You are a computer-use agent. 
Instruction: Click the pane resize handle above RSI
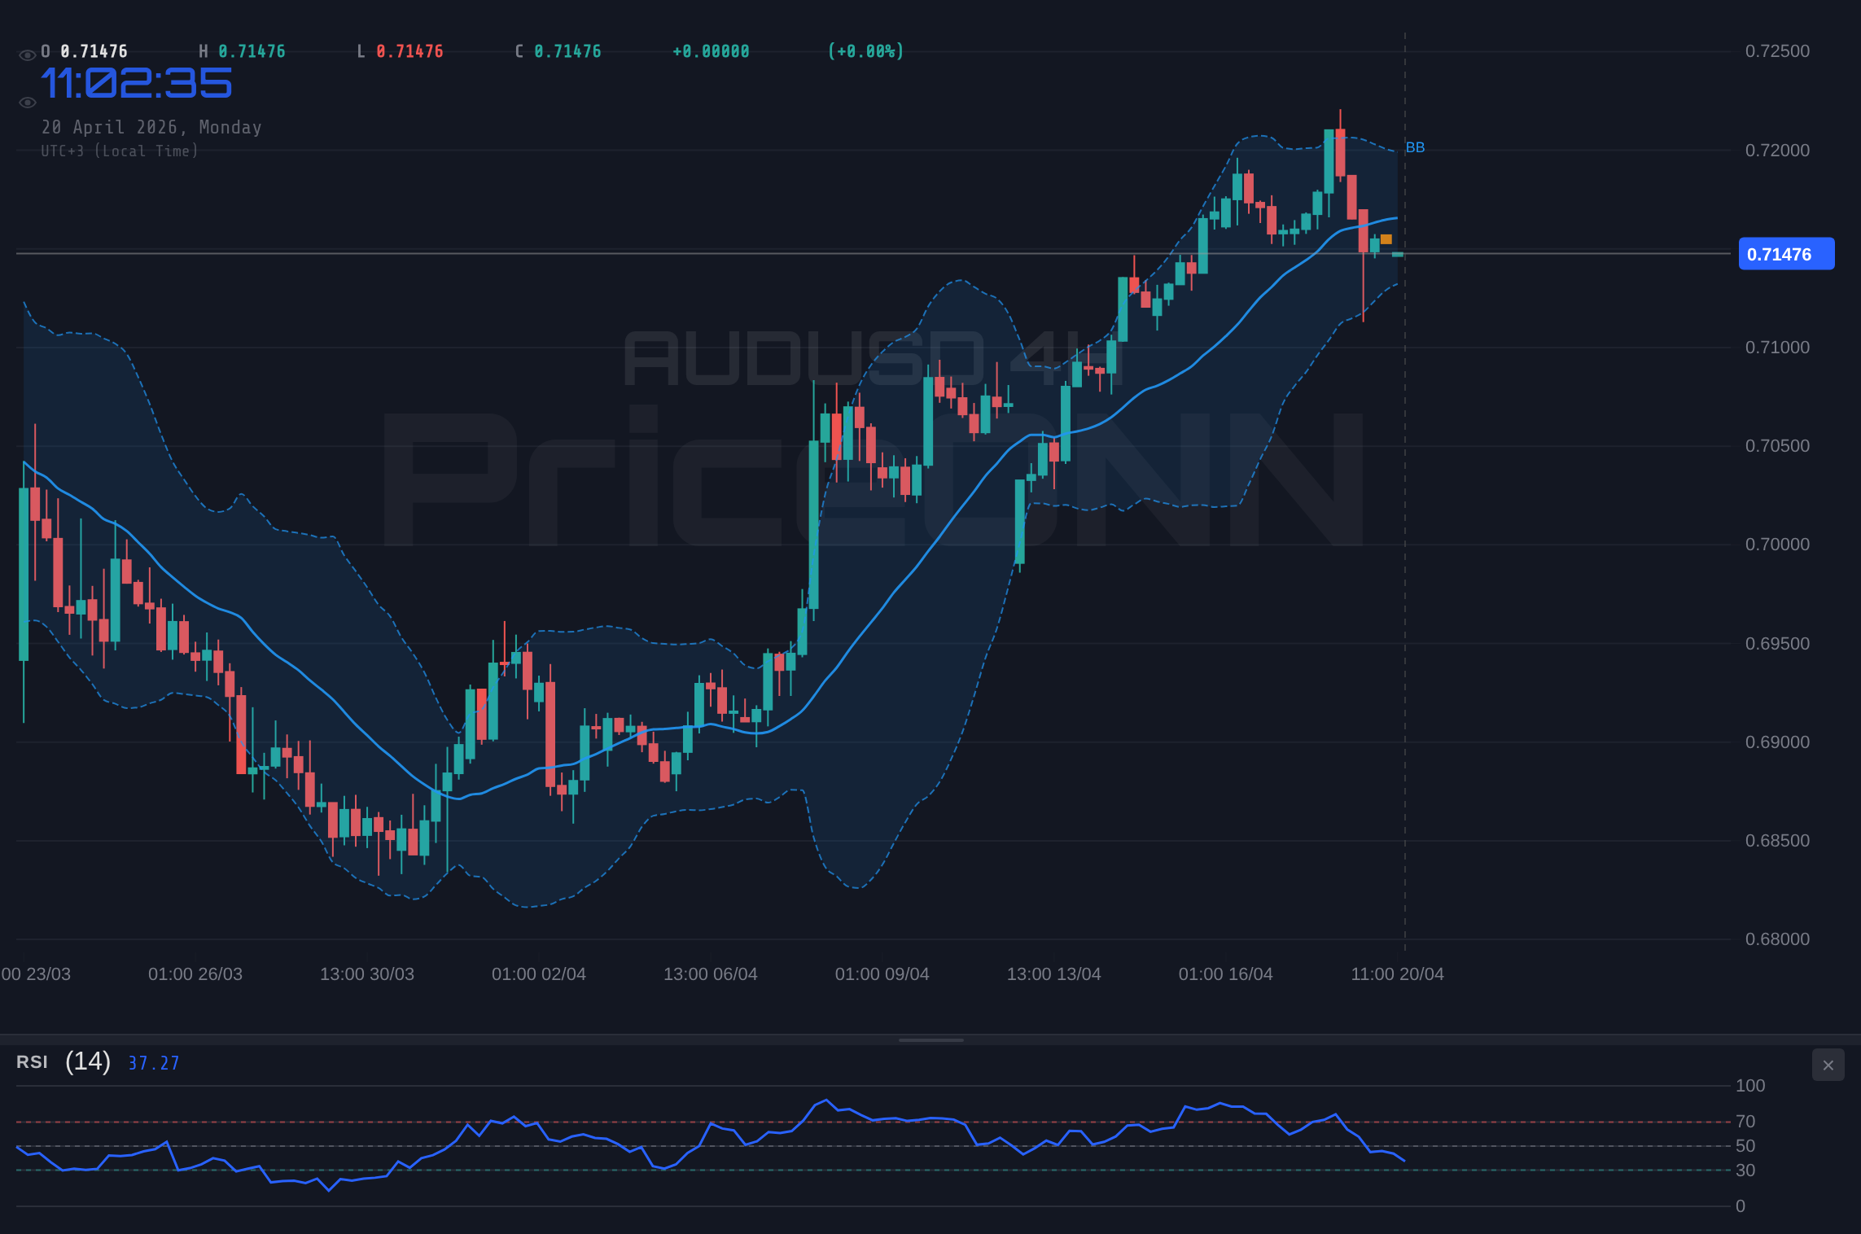click(930, 1039)
